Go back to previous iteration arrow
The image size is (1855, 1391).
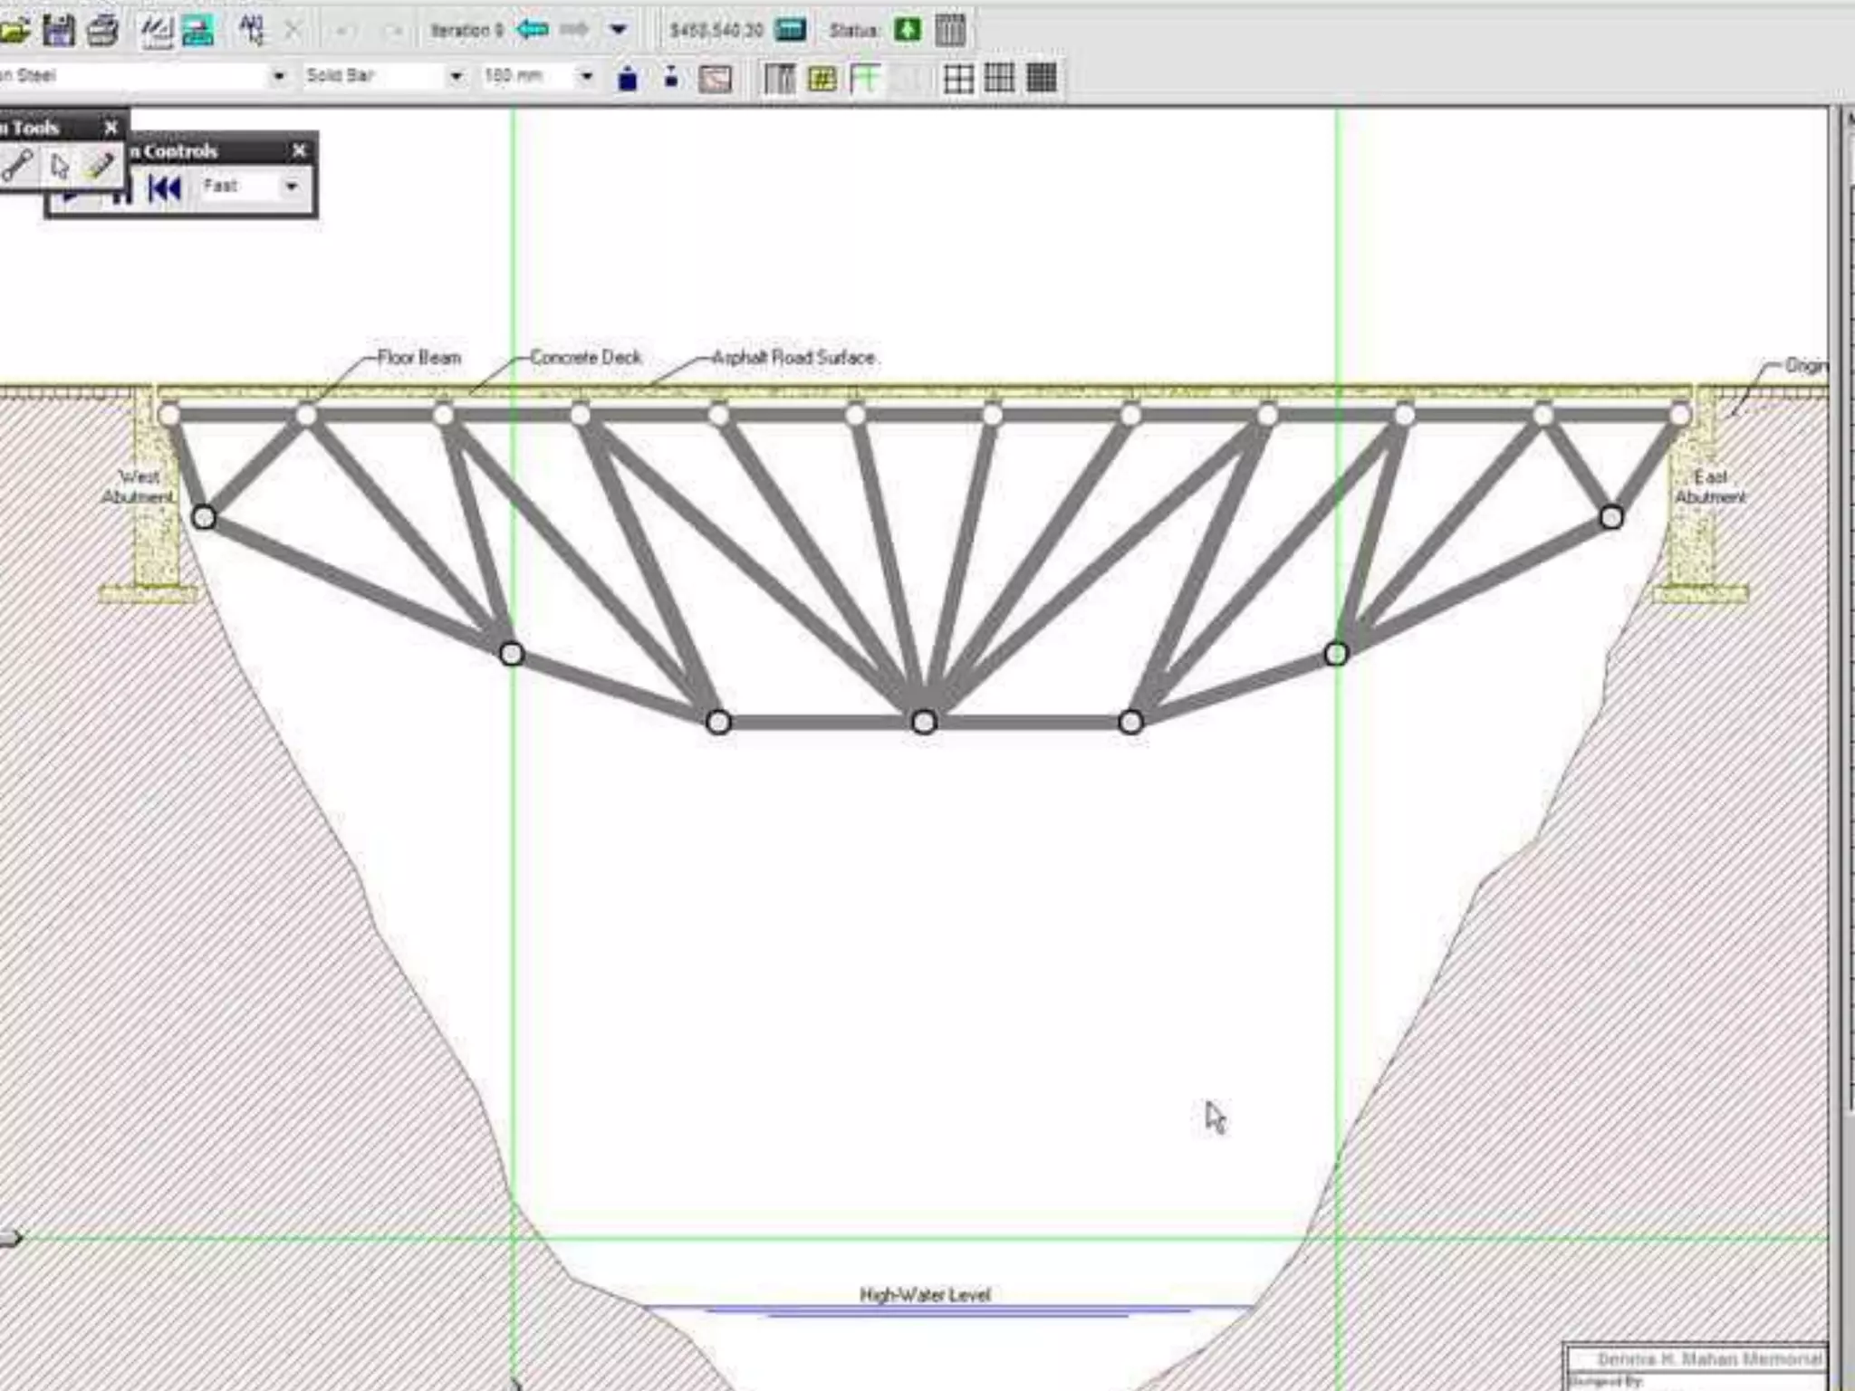click(532, 30)
